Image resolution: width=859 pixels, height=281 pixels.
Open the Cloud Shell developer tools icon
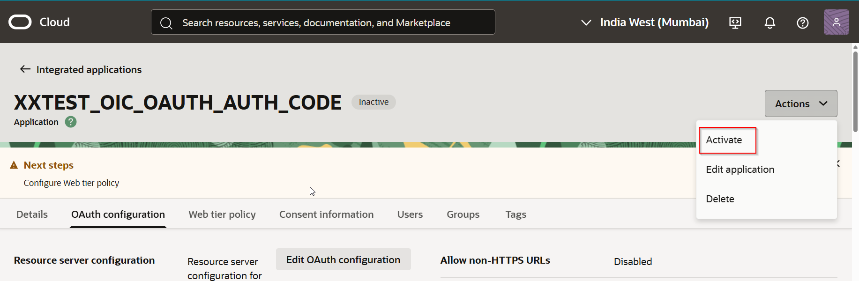tap(735, 22)
